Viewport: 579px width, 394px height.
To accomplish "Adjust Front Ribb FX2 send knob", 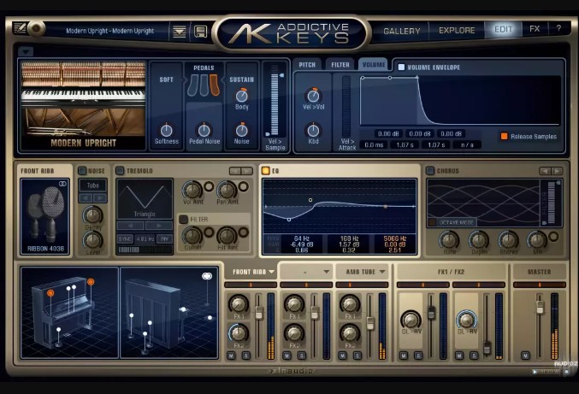I will (x=239, y=333).
